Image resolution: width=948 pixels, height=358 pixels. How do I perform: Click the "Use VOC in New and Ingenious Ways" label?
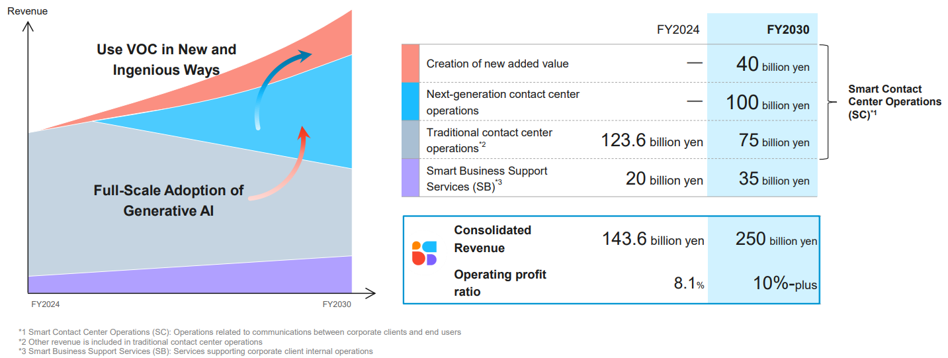166,60
